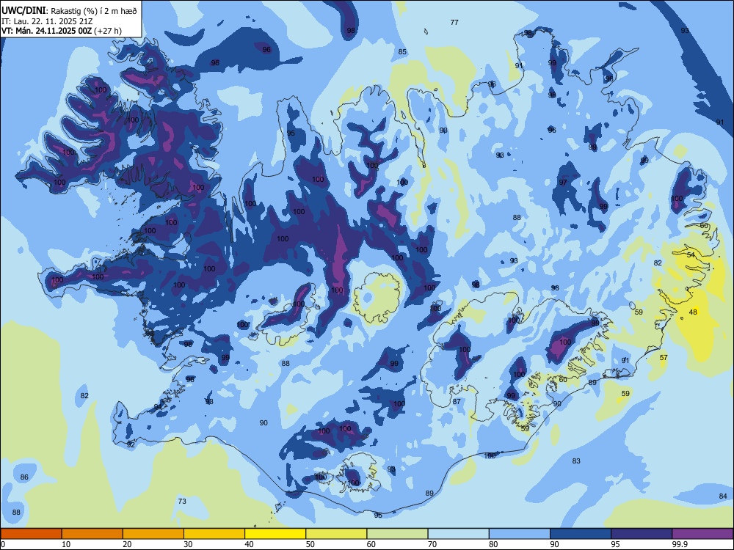This screenshot has height=550, width=734.
Task: Click the humidity value '83' offshore
Action: point(575,461)
